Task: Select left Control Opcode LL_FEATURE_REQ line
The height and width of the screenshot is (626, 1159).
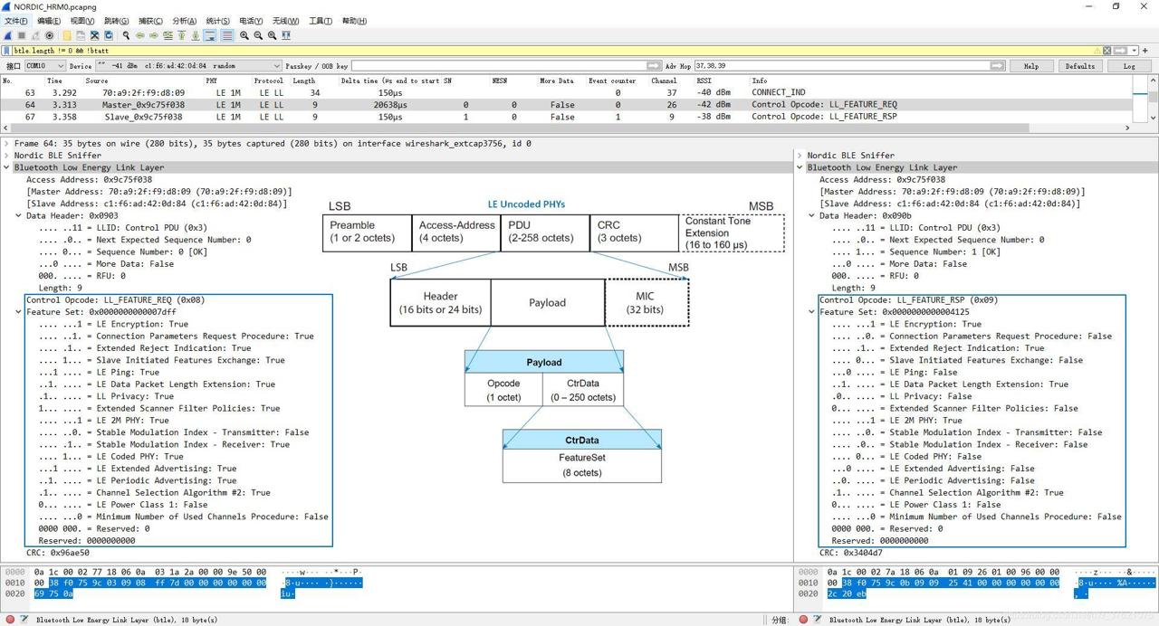Action: click(x=115, y=299)
